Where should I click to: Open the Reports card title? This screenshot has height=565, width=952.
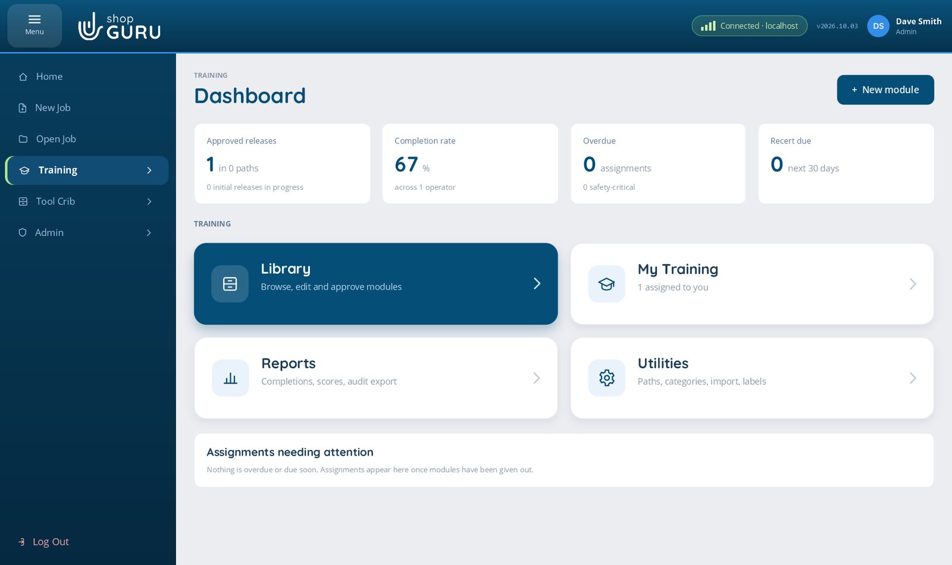click(x=289, y=363)
